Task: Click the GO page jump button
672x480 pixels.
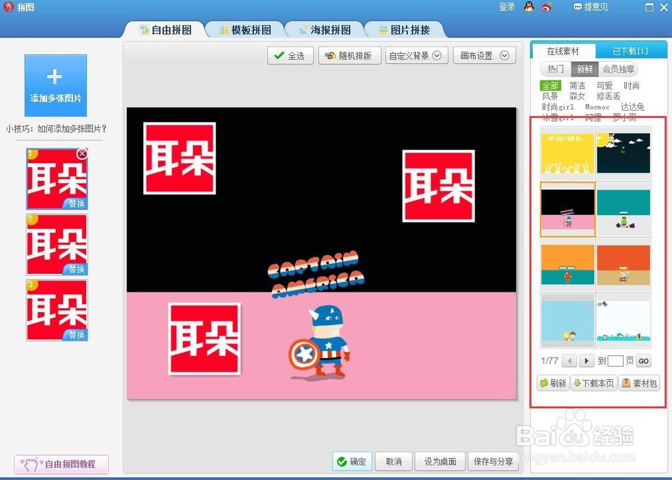Action: (643, 361)
